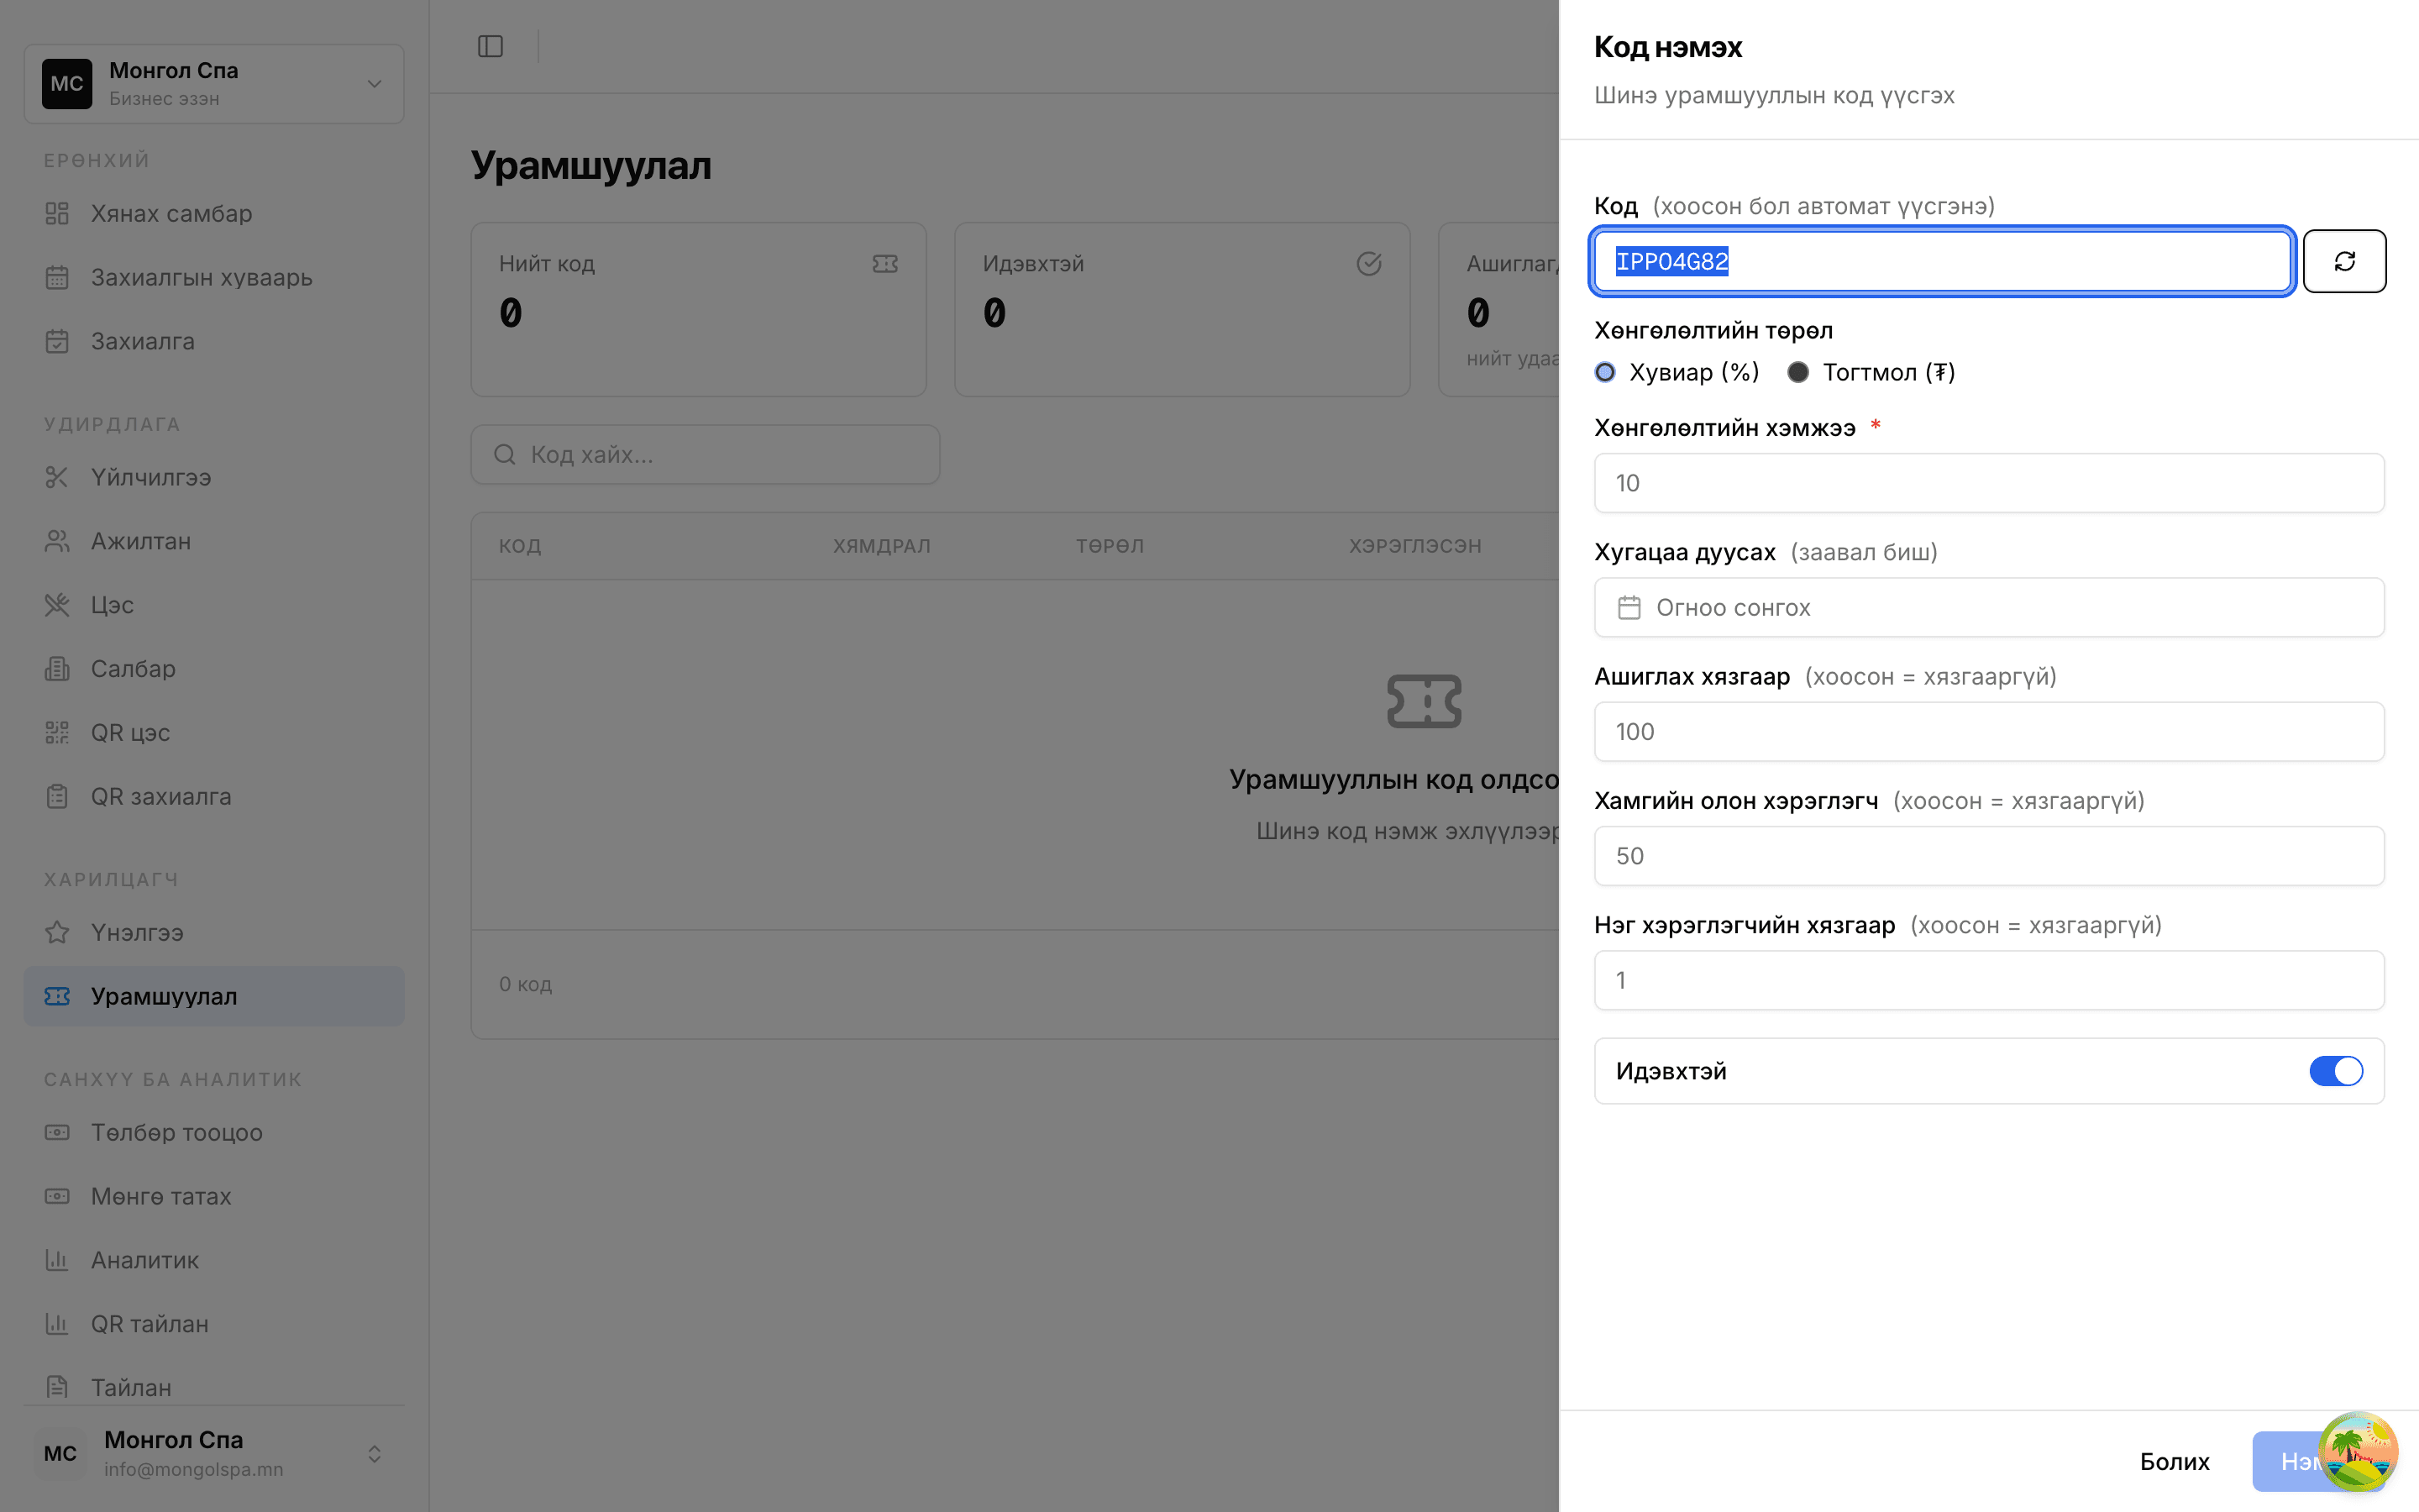
Task: Toggle the sidebar panel icon
Action: point(490,46)
